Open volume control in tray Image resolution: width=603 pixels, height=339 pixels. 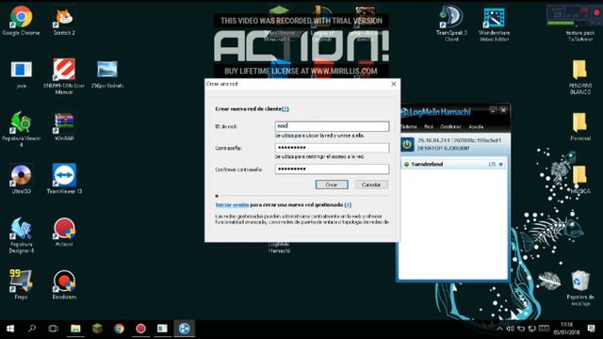(x=510, y=329)
